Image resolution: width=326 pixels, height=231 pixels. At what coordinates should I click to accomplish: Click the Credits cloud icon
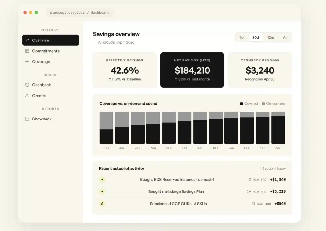tap(27, 96)
